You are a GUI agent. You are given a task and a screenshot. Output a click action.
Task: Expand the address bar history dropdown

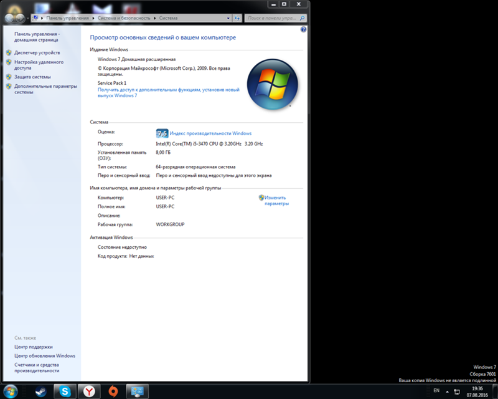point(228,18)
